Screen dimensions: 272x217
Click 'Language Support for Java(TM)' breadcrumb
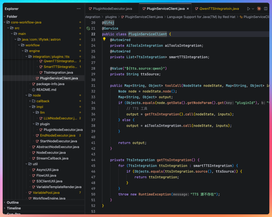point(201,17)
